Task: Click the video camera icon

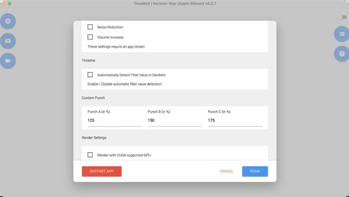Action: pos(7,61)
